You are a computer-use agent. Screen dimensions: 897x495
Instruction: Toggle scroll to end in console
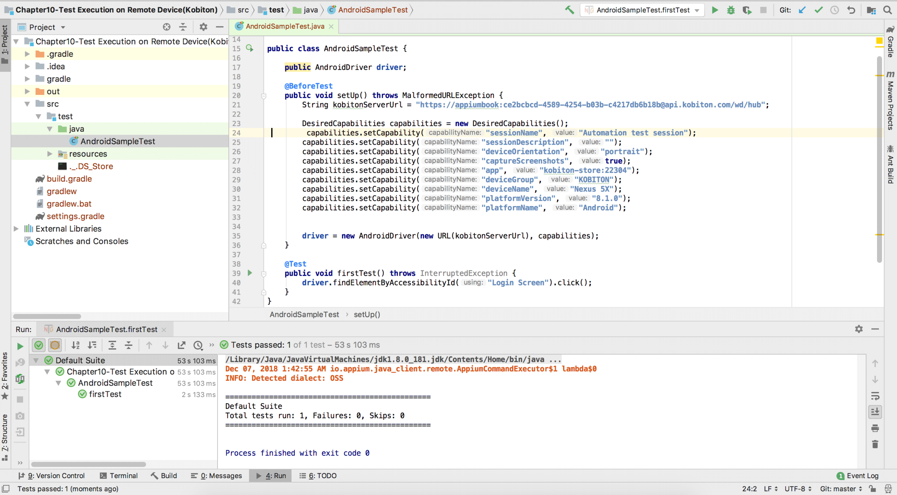pos(875,412)
